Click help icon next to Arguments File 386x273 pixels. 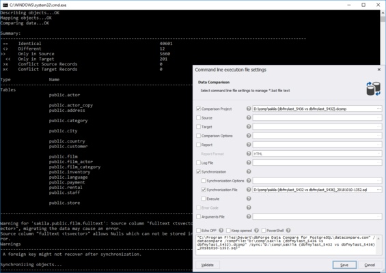tap(249, 216)
